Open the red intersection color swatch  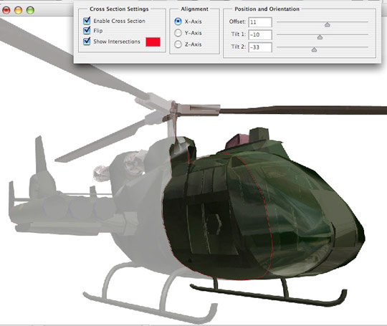click(153, 42)
